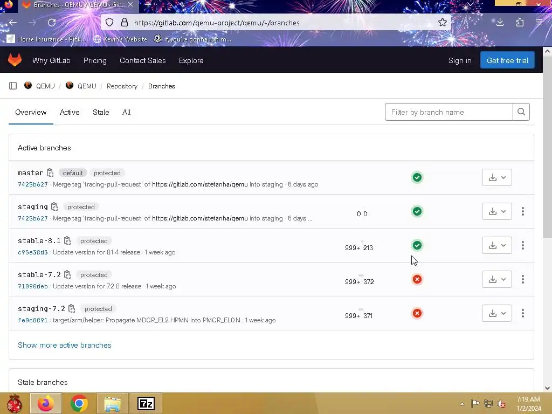Switch to the Stale branches tab
552x414 pixels.
(x=101, y=112)
